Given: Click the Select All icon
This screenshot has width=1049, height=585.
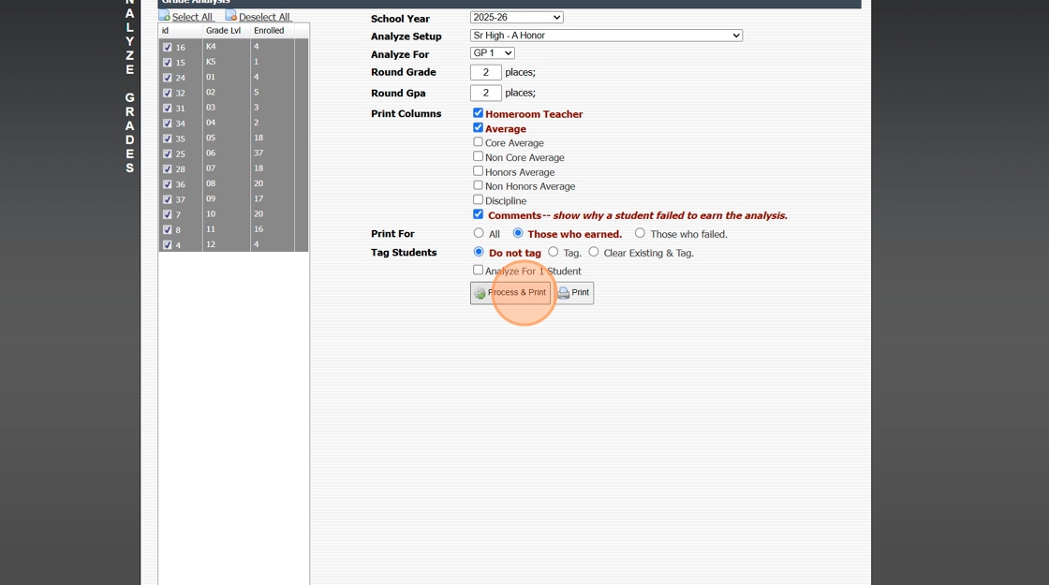Looking at the screenshot, I should click(164, 15).
